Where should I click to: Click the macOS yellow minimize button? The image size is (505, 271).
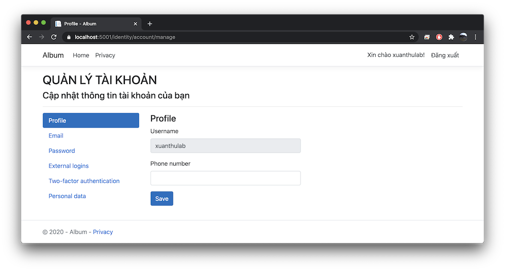(x=36, y=23)
